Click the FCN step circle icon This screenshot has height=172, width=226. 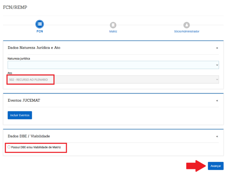click(x=40, y=24)
